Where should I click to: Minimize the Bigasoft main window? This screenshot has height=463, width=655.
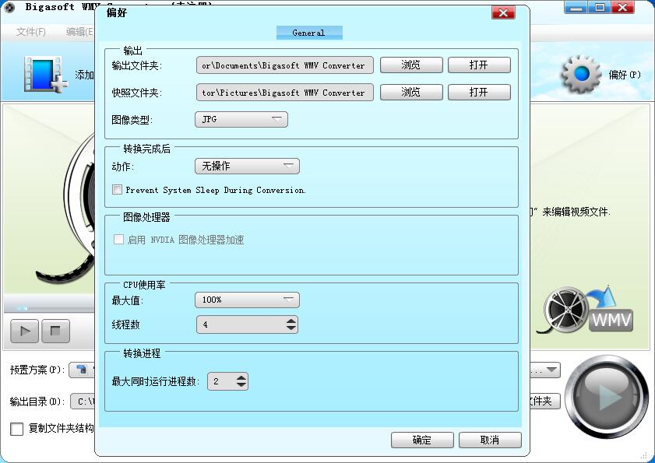point(576,7)
